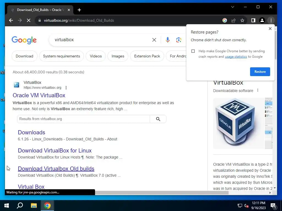Open Chrome's three-dot menu

pos(271,20)
